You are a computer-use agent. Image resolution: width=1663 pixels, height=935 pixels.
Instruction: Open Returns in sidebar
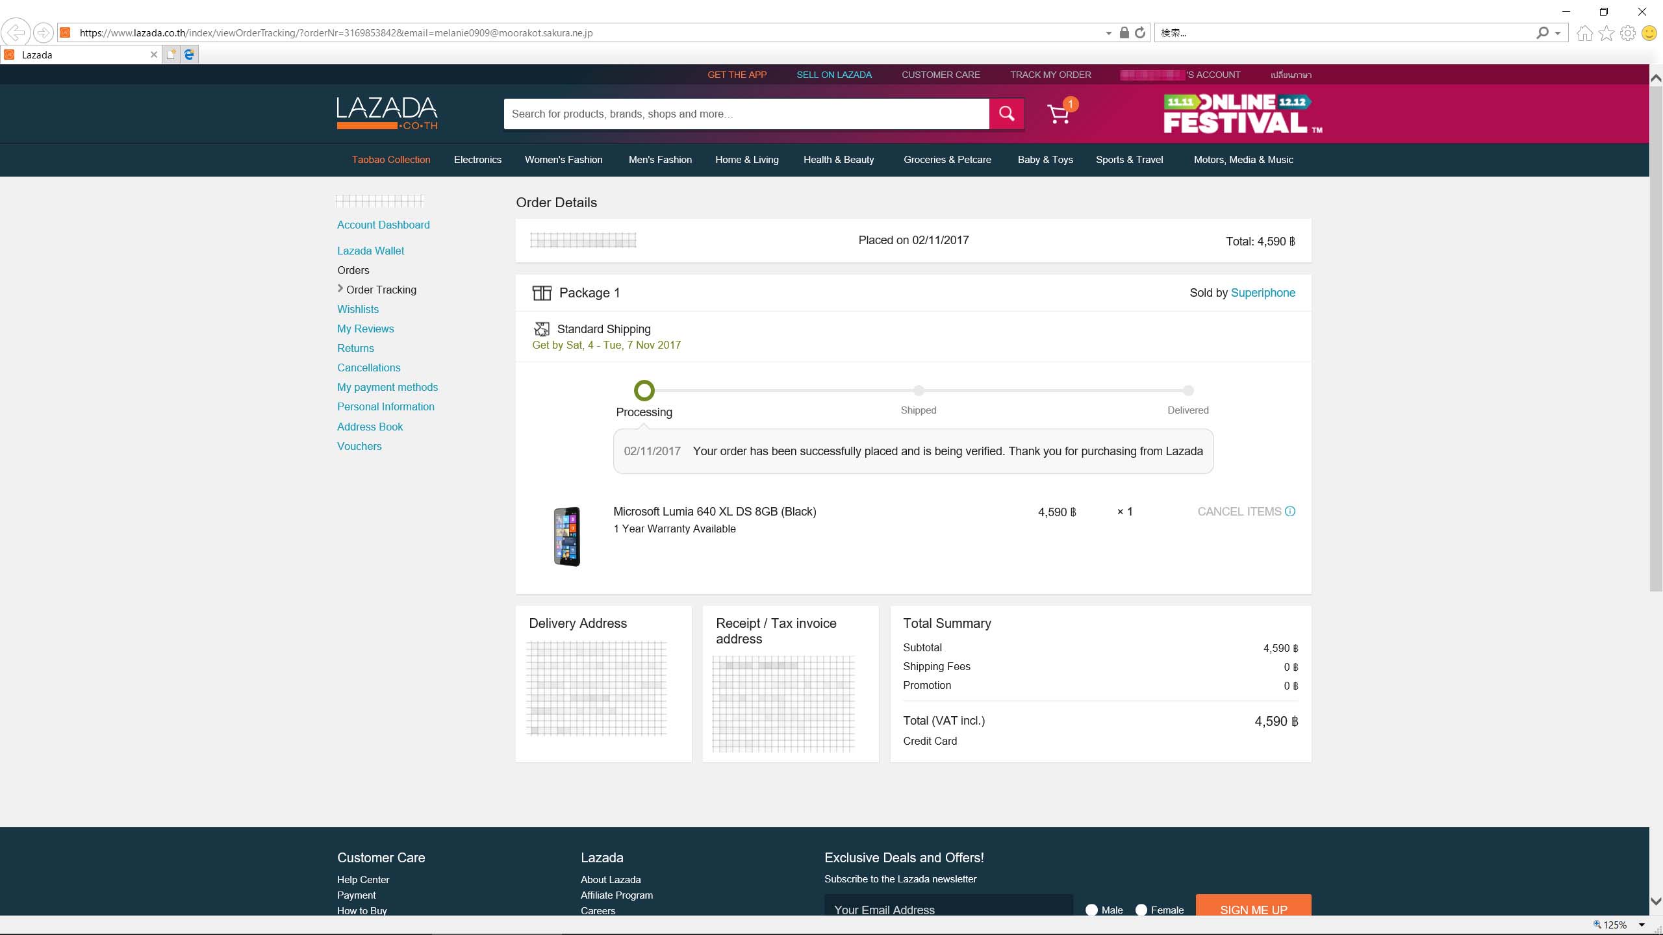(x=355, y=348)
